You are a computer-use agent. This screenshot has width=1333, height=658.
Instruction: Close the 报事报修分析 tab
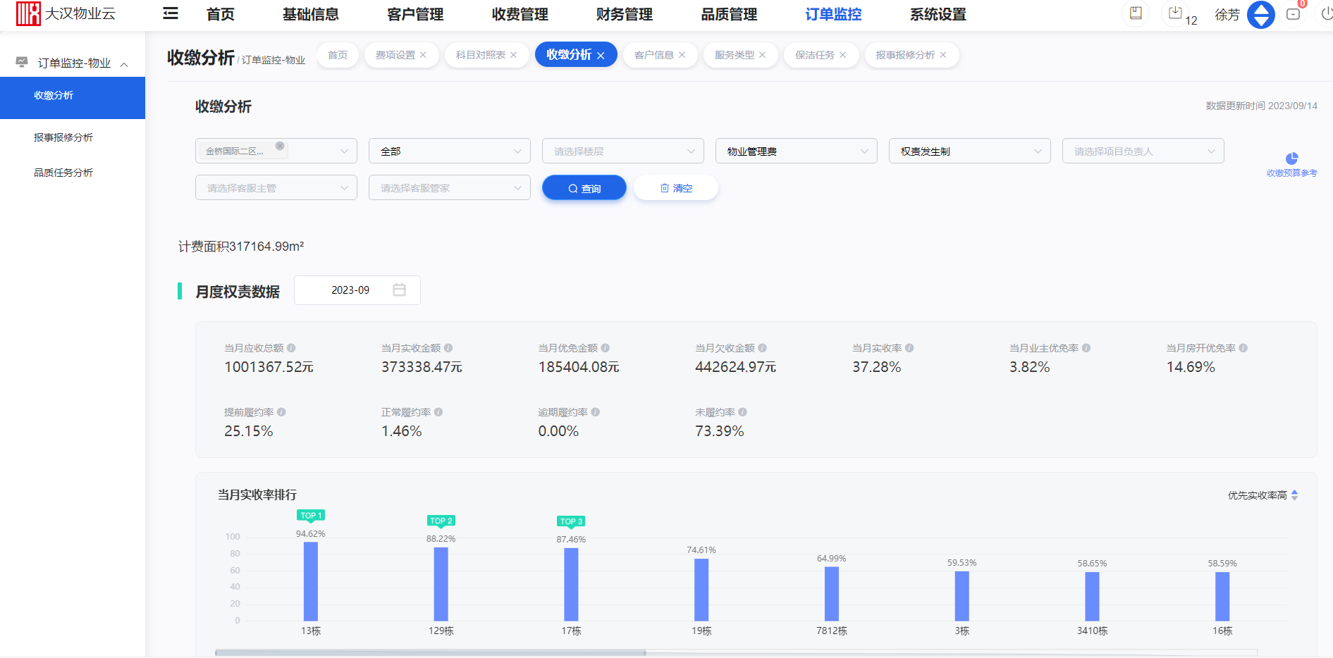[x=943, y=55]
